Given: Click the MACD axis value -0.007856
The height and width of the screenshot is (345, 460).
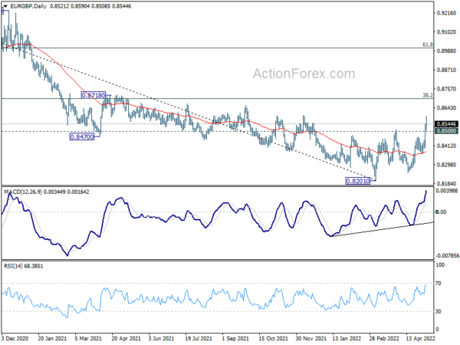Looking at the screenshot, I should [447, 256].
